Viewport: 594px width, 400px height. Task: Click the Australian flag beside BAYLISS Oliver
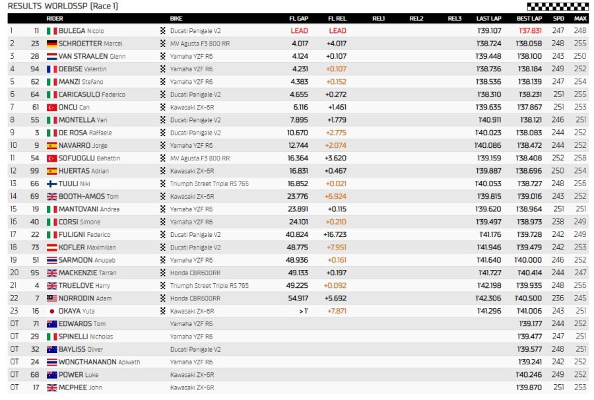coord(51,349)
